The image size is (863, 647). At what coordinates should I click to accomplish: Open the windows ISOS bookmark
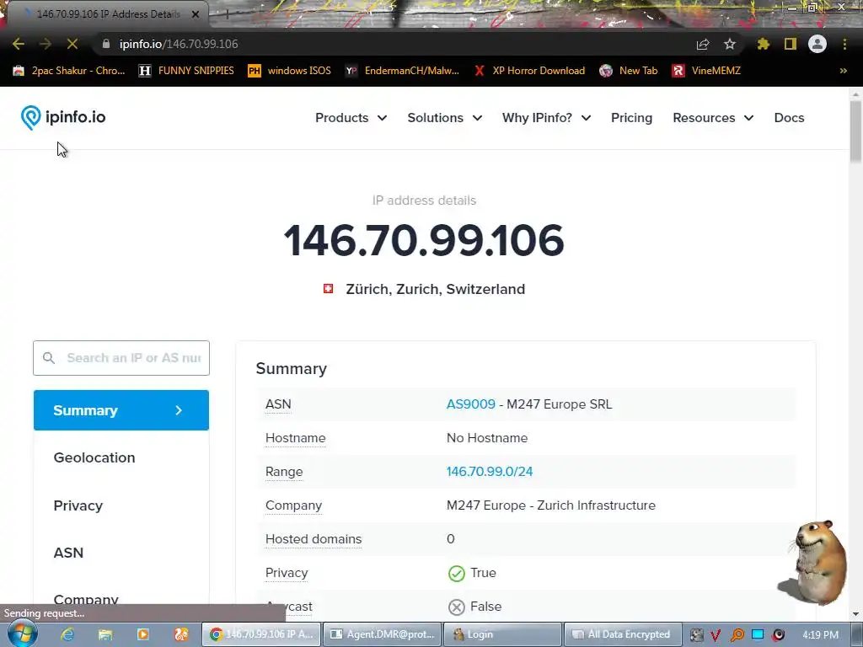(x=290, y=71)
